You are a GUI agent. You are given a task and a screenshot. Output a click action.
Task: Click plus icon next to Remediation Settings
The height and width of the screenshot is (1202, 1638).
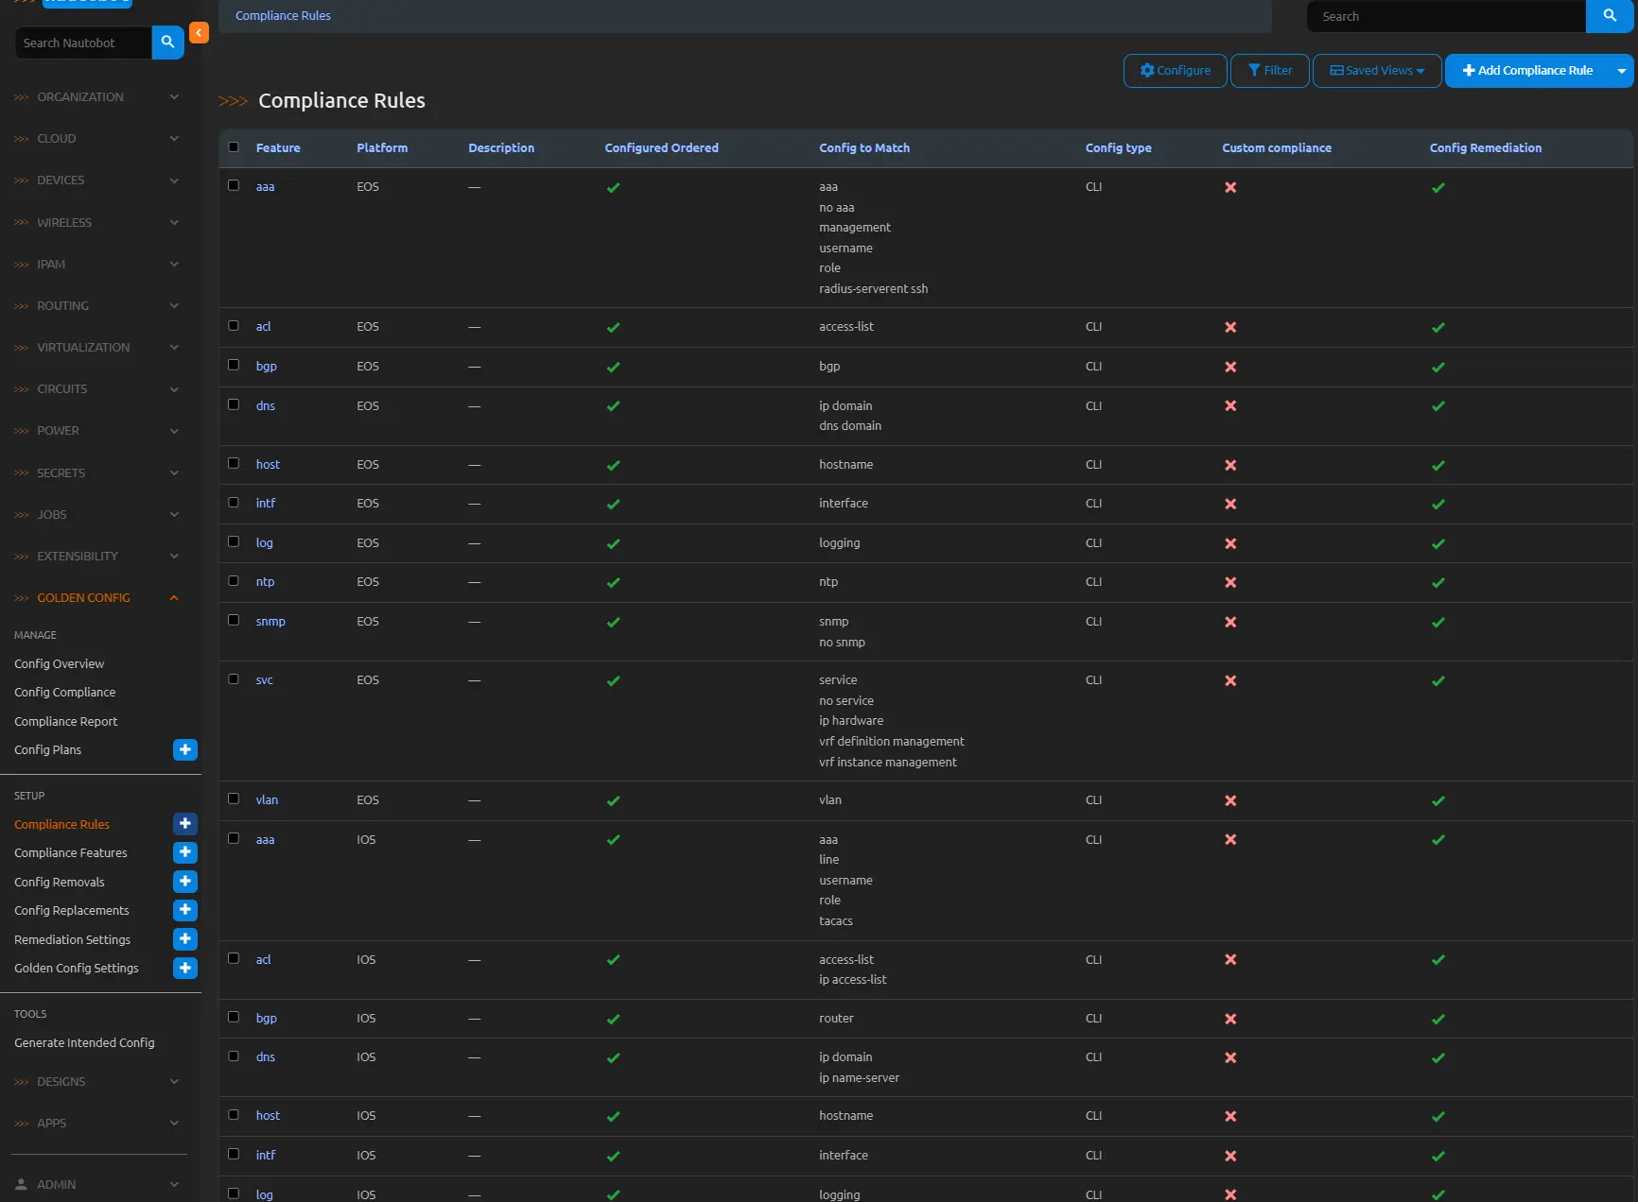click(x=185, y=939)
